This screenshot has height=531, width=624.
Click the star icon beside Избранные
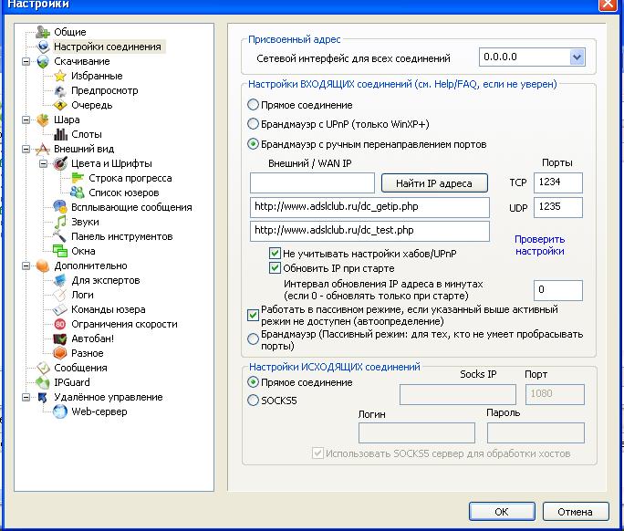pyautogui.click(x=60, y=76)
